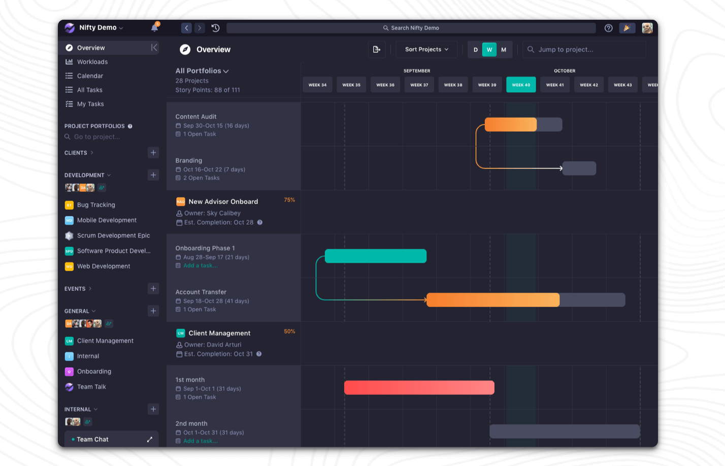The width and height of the screenshot is (725, 466).
Task: Add a new Internal project with plus
Action: pos(153,409)
